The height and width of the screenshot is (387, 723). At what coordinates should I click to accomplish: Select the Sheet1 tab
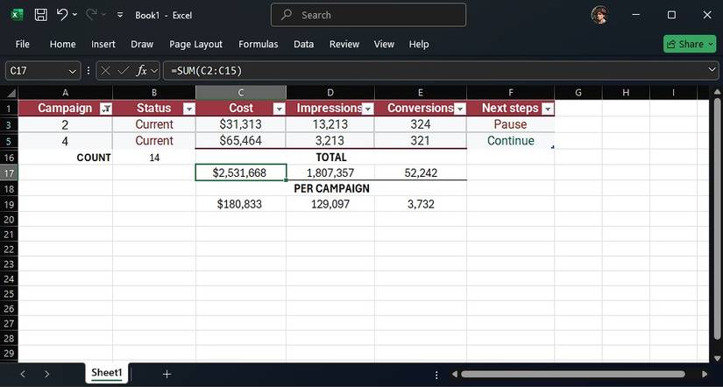[x=107, y=373]
